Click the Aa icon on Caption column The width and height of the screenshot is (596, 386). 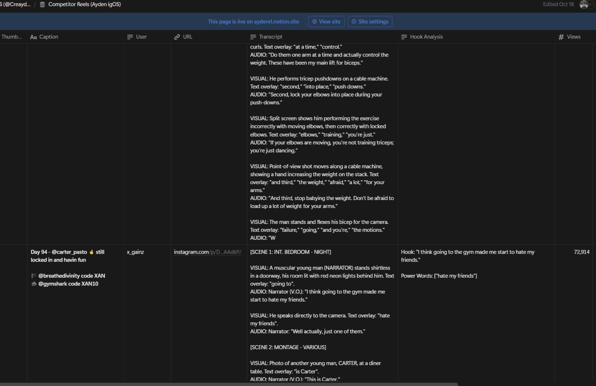coord(34,37)
